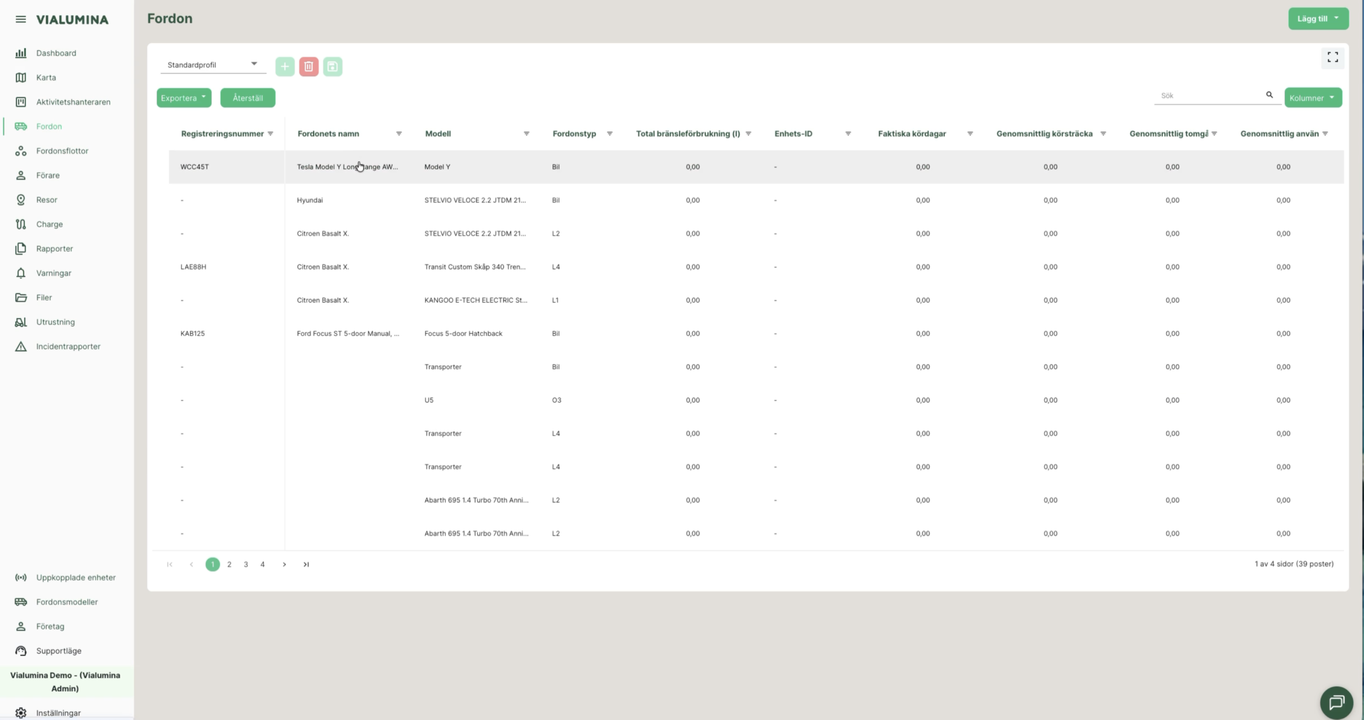Screen dimensions: 1364x720
Task: Save the profile with the floppy icon
Action: click(x=332, y=67)
